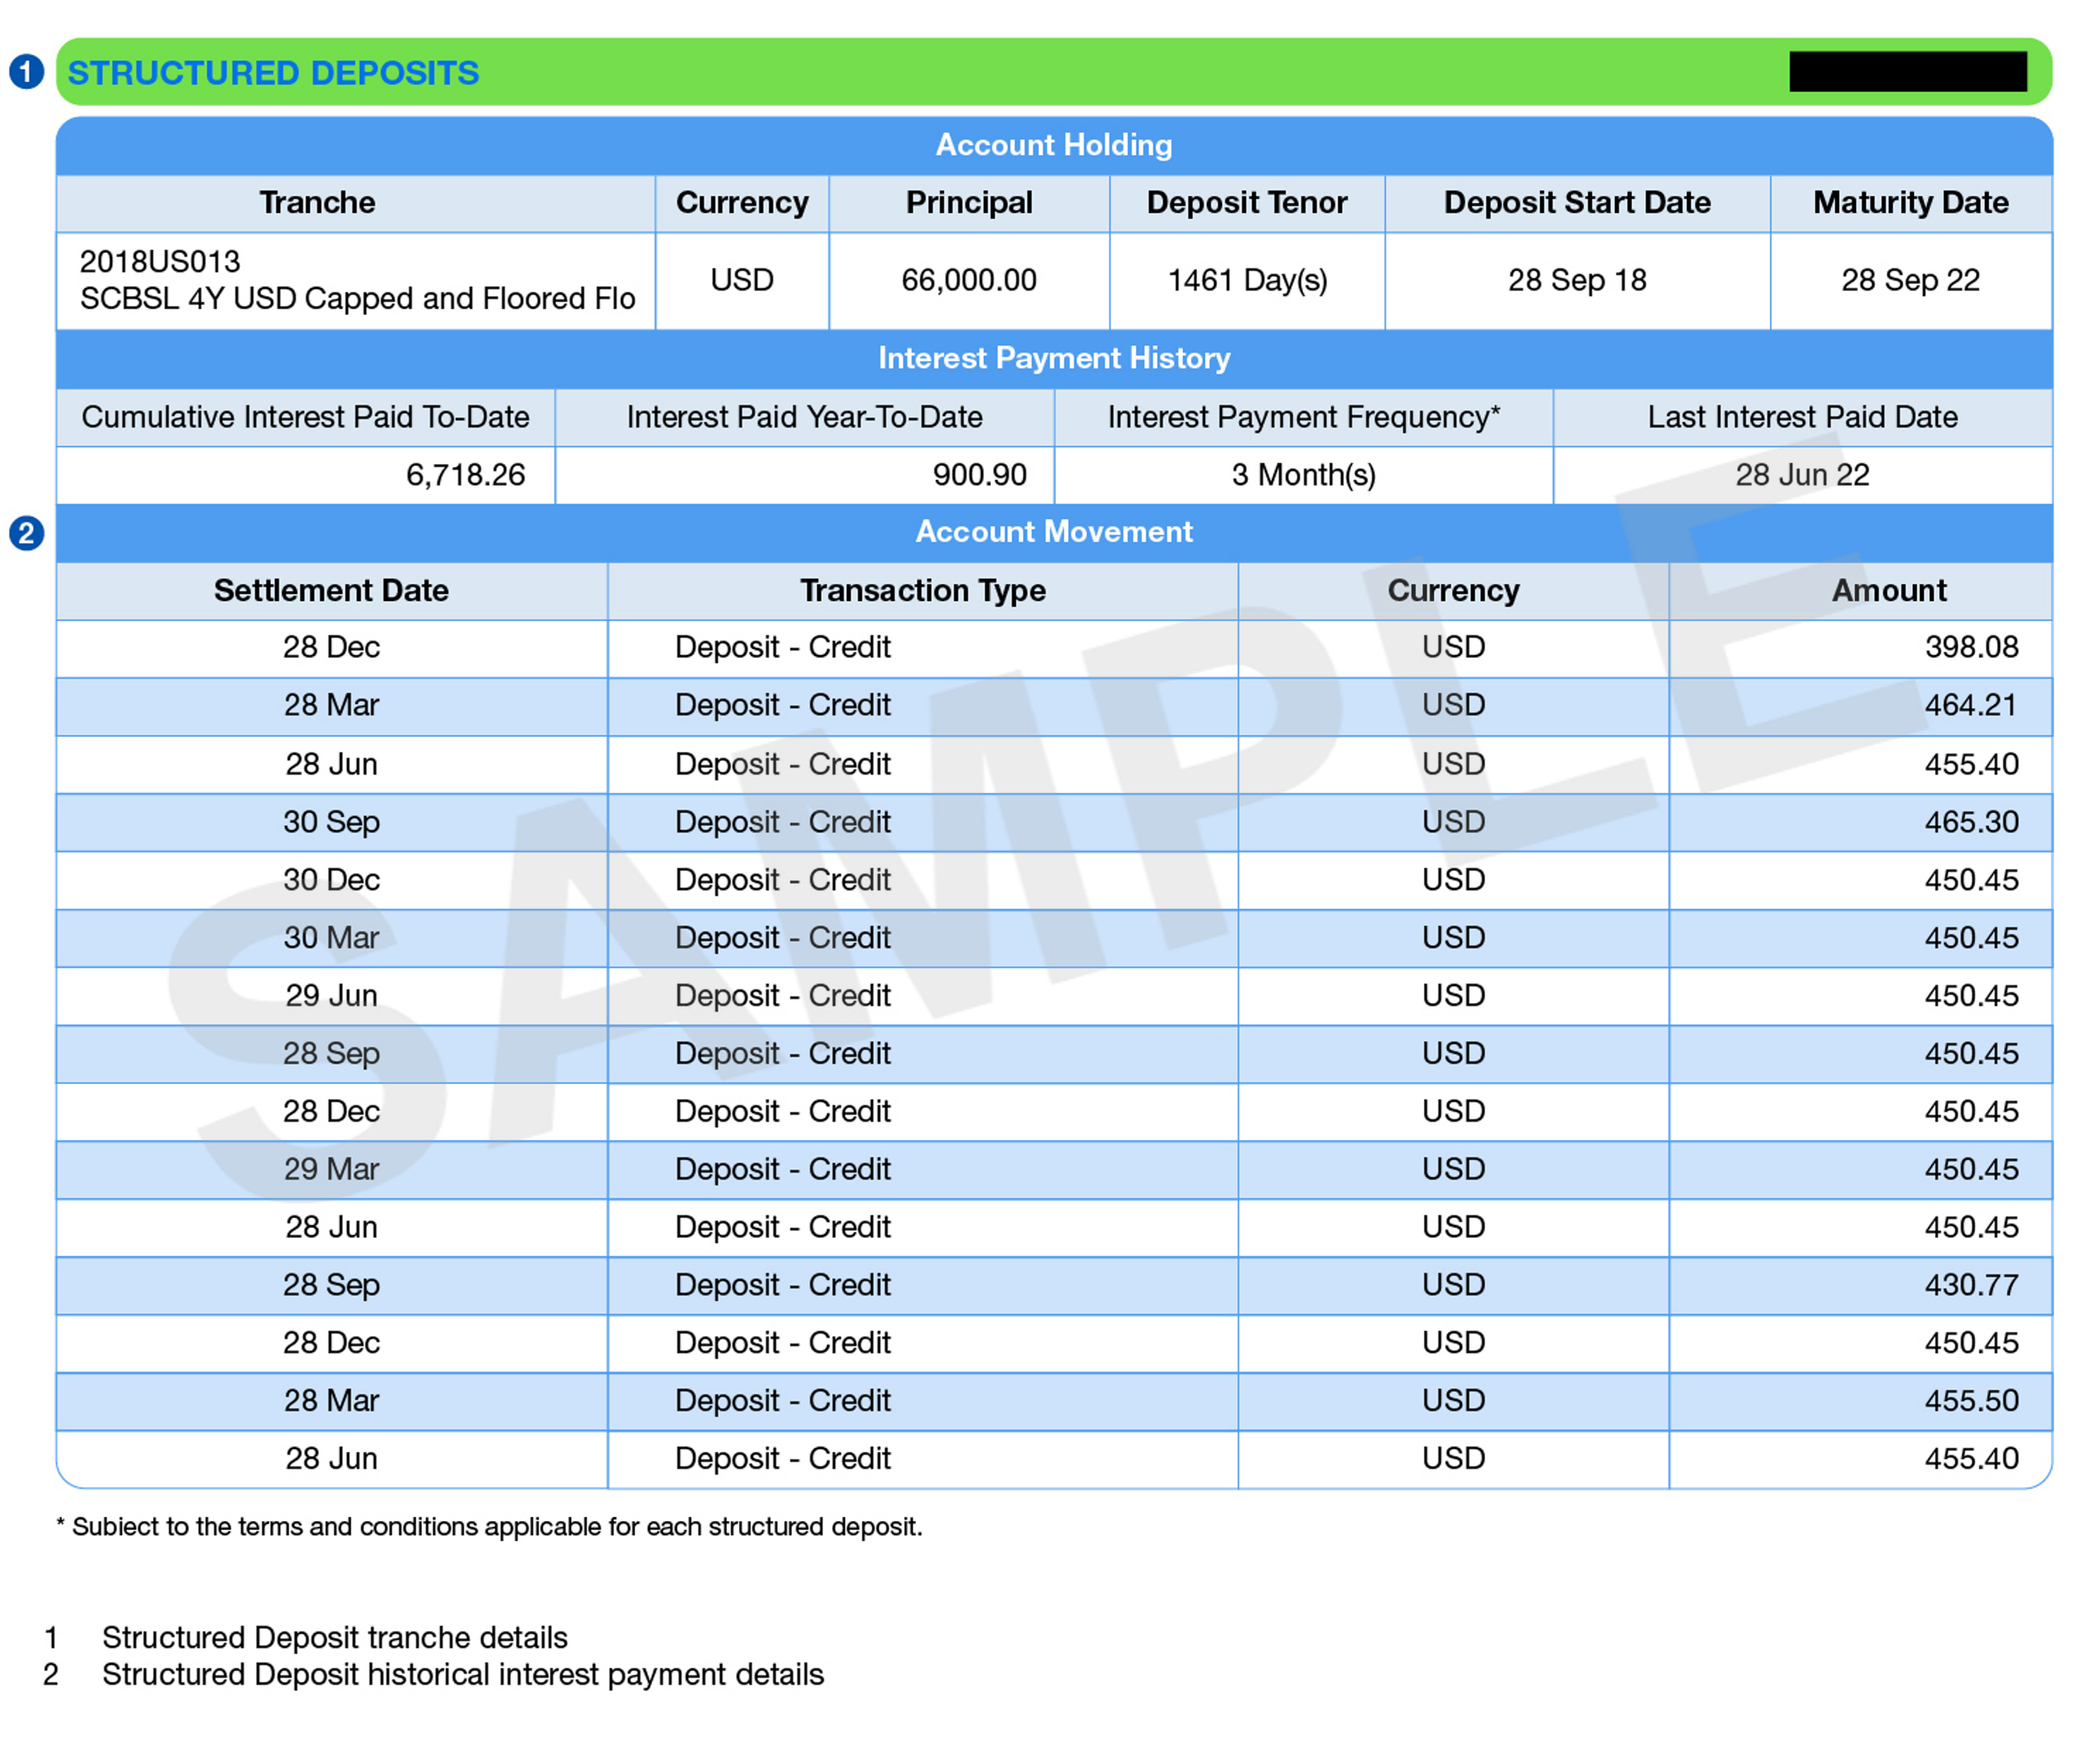Click the Transaction Type column header
Image resolution: width=2092 pixels, height=1764 pixels.
[x=923, y=591]
